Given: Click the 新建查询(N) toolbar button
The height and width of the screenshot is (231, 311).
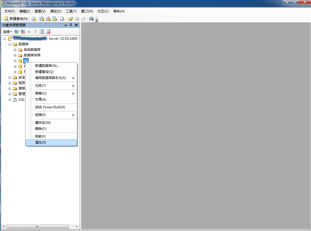Looking at the screenshot, I should pos(16,19).
